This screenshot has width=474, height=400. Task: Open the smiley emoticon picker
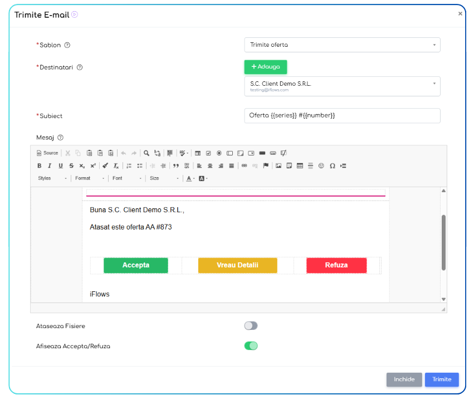[x=321, y=166]
